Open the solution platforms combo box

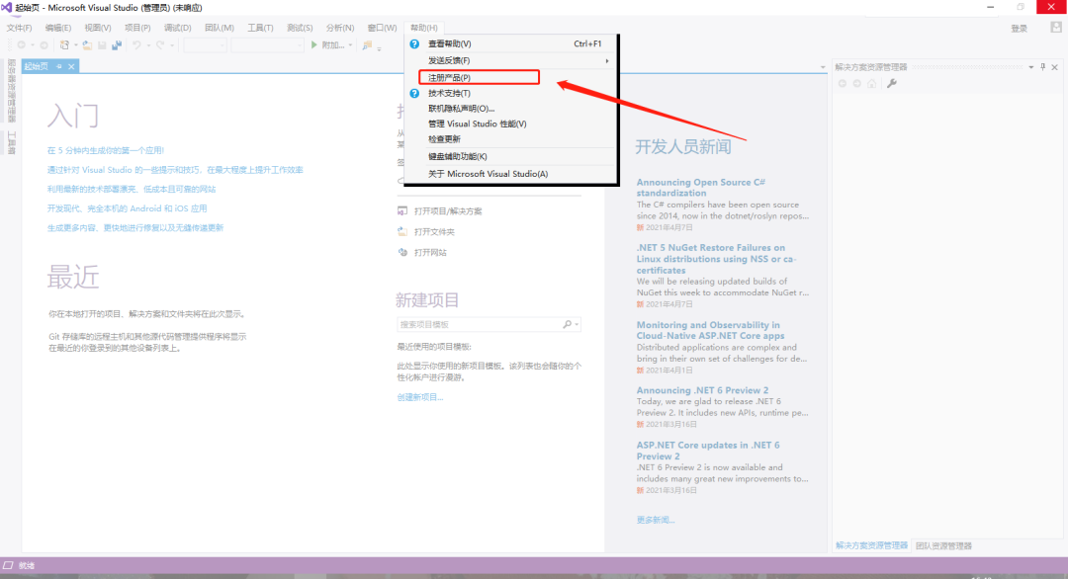tap(267, 44)
